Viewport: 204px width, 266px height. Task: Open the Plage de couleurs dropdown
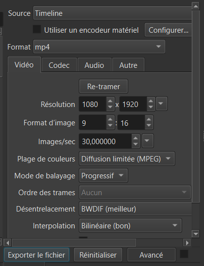point(127,159)
